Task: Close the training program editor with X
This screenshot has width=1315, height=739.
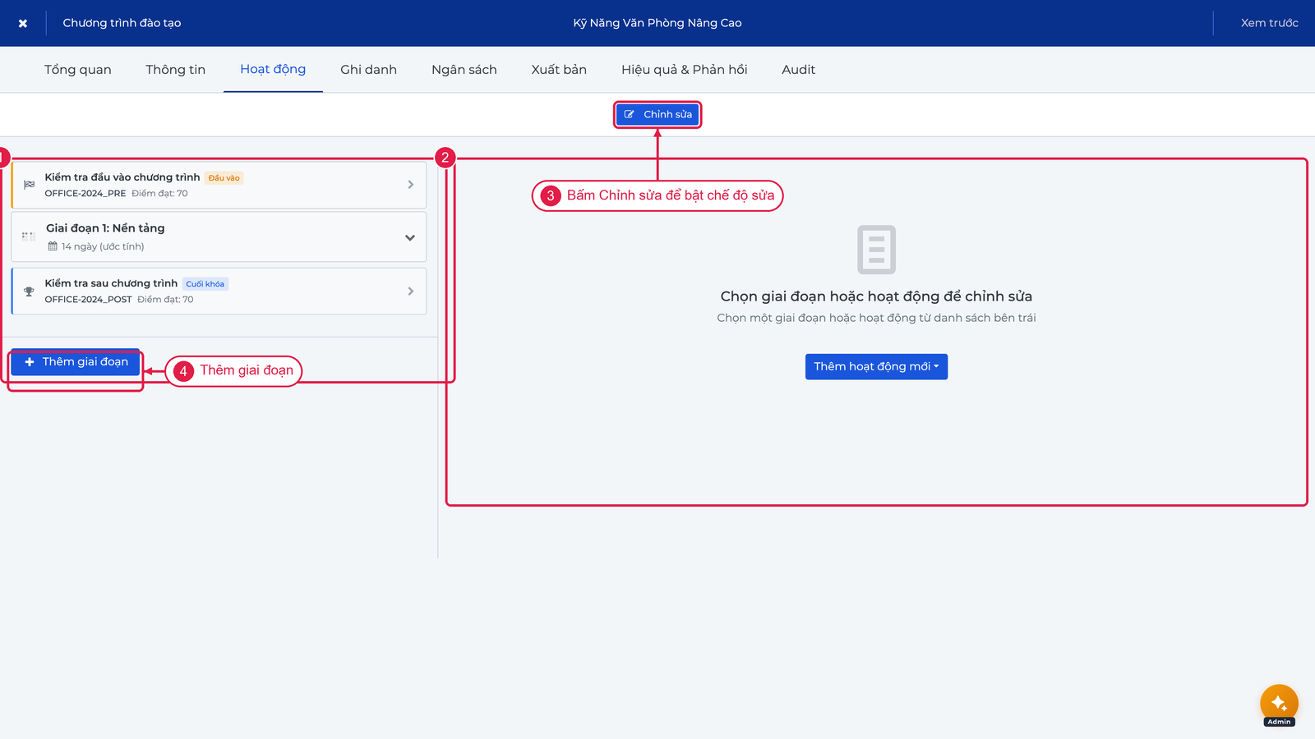Action: (x=23, y=23)
